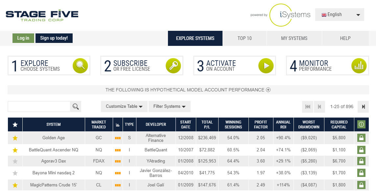
Task: Sort by the Total P/L column header
Action: 207,124
